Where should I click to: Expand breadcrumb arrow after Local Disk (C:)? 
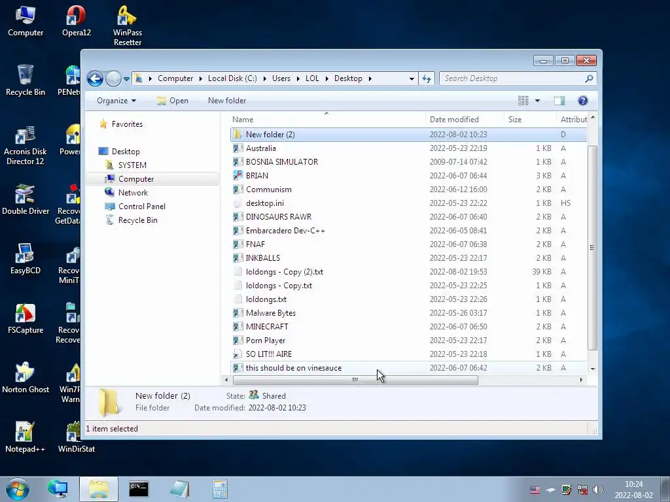[264, 78]
